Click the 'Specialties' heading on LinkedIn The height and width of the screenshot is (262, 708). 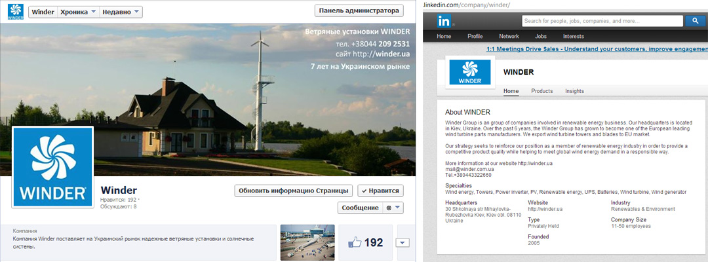pyautogui.click(x=458, y=186)
